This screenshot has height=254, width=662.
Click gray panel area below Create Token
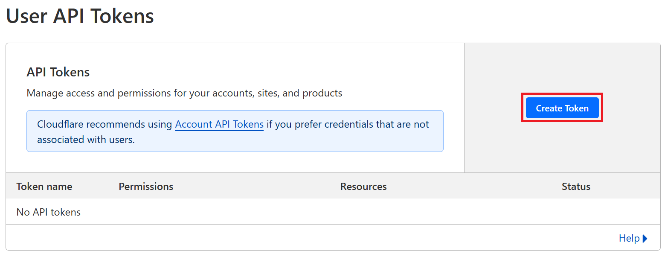click(x=562, y=147)
